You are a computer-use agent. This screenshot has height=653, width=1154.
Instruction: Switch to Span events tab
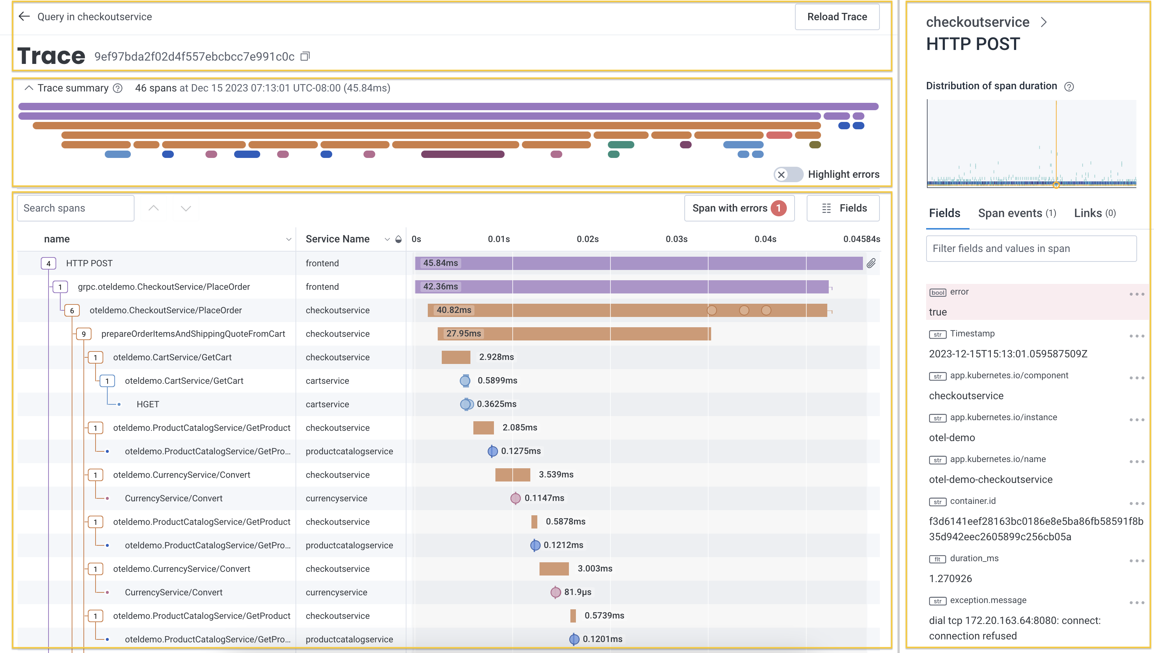click(x=1016, y=213)
